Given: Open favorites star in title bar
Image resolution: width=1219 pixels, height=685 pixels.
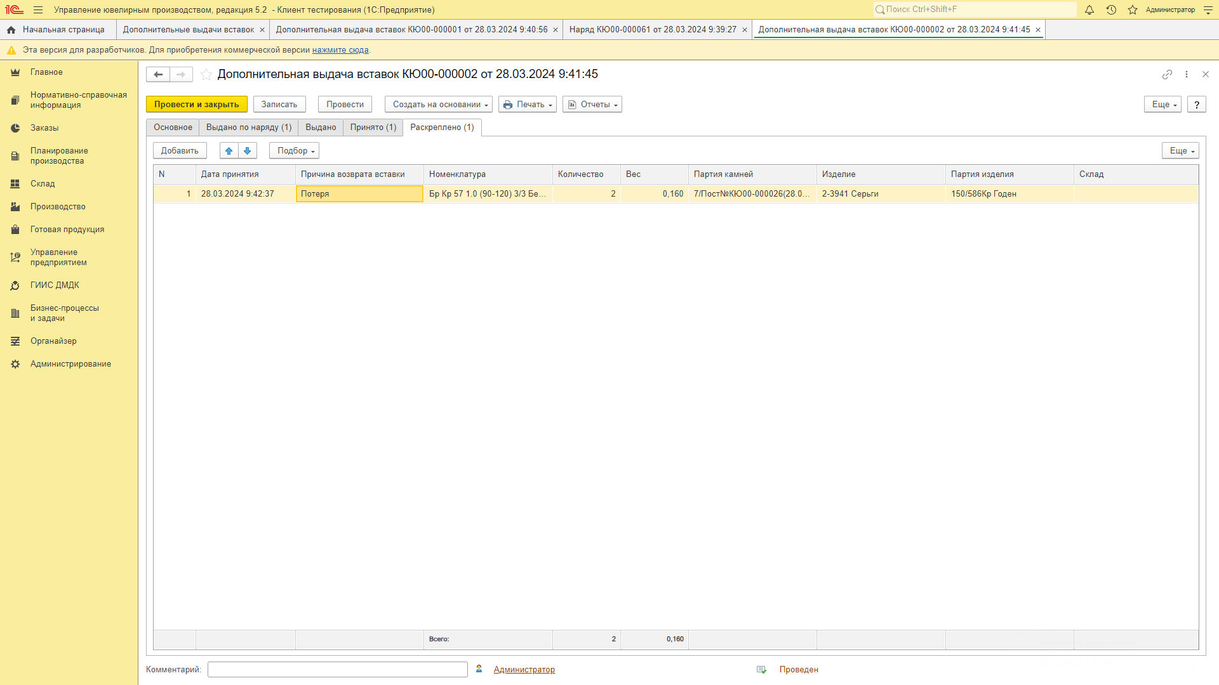Looking at the screenshot, I should (x=1133, y=10).
